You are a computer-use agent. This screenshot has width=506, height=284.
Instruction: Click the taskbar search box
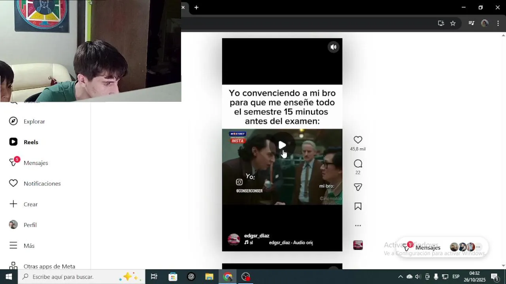click(81, 277)
